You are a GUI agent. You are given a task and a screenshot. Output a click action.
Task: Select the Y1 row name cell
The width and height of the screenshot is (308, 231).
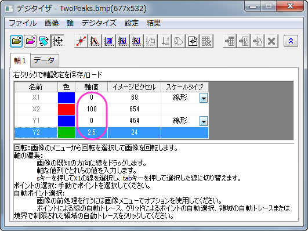(36, 121)
